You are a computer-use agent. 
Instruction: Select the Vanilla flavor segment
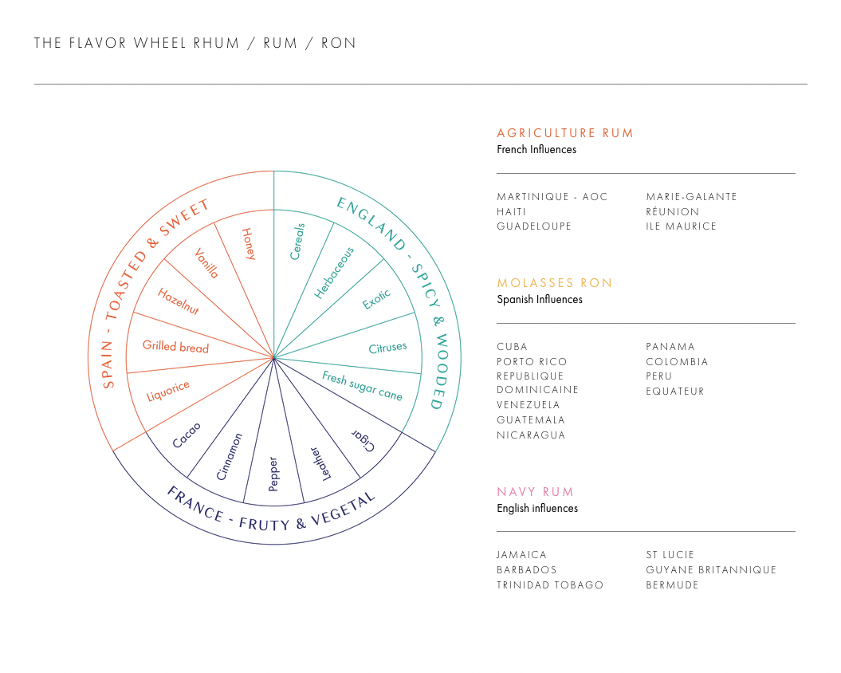click(x=206, y=263)
